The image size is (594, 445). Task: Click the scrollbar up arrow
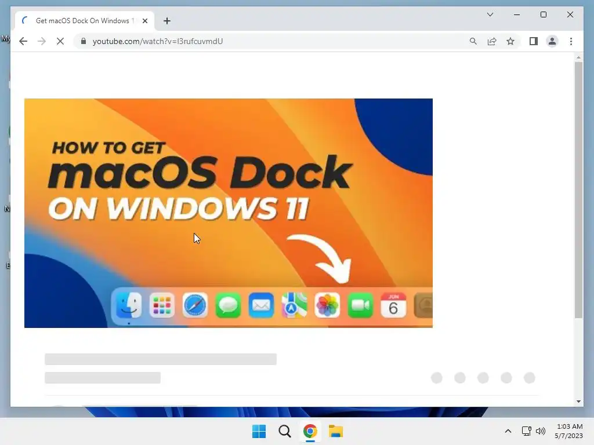click(x=578, y=57)
